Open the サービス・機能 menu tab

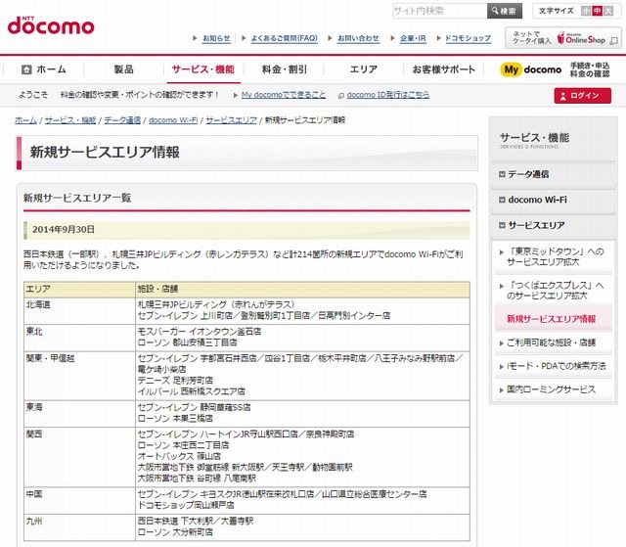click(x=203, y=69)
